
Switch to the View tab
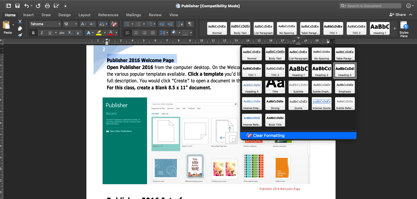(x=174, y=15)
